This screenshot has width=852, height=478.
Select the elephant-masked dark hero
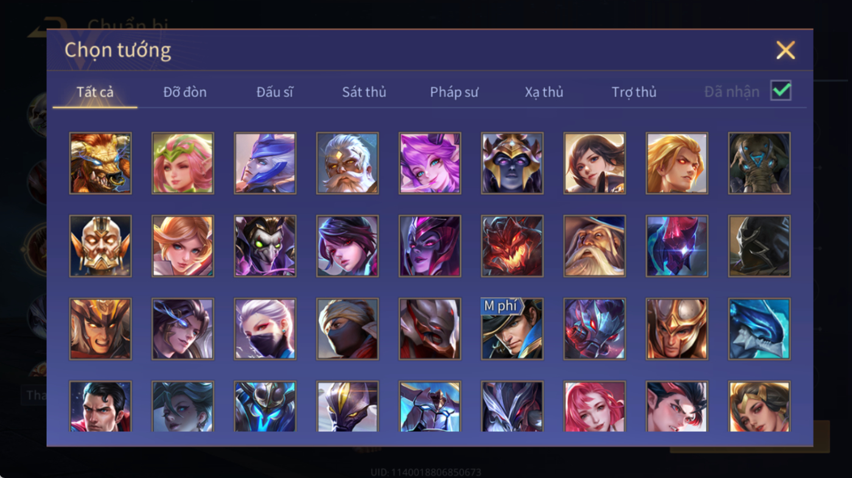tap(759, 163)
